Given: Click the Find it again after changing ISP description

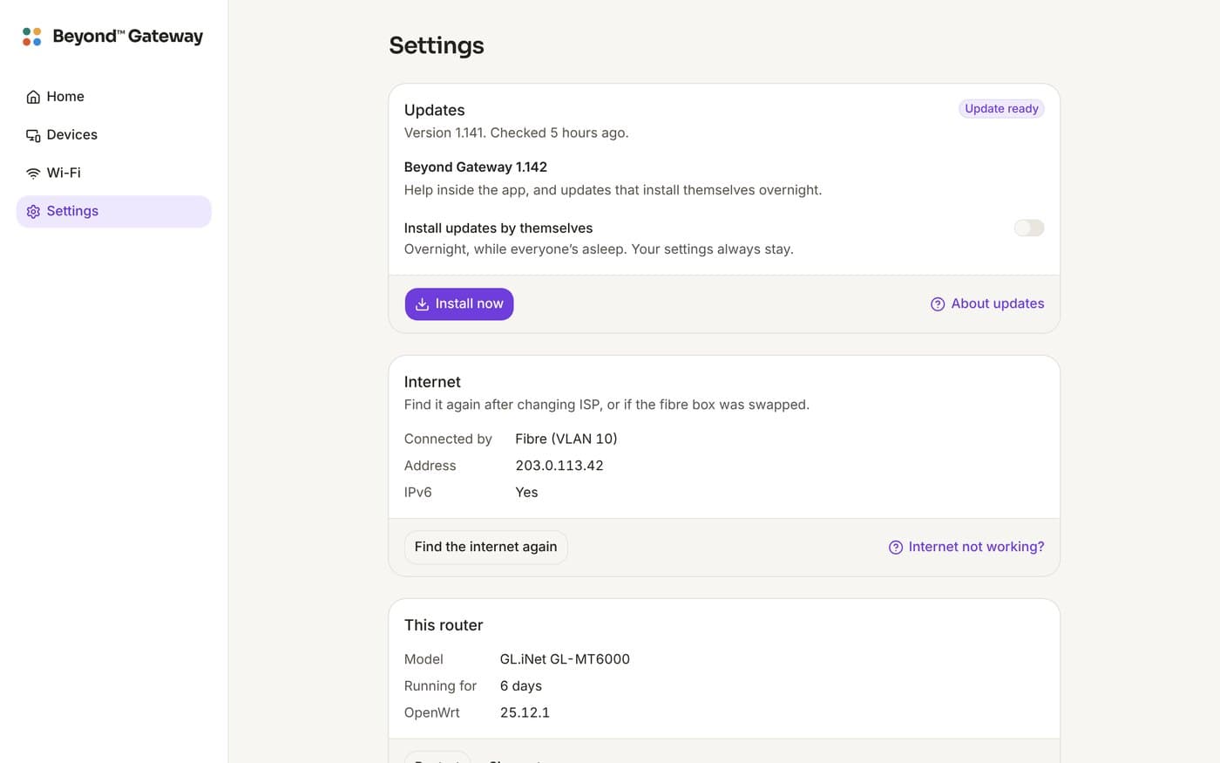Looking at the screenshot, I should click(607, 405).
